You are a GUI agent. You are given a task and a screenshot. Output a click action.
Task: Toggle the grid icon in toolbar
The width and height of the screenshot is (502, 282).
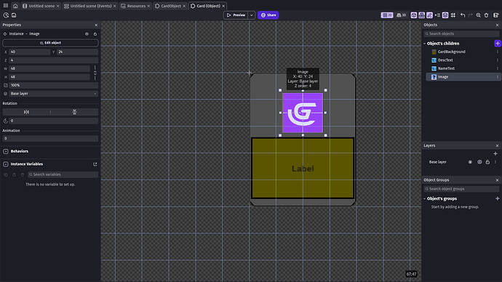[453, 15]
